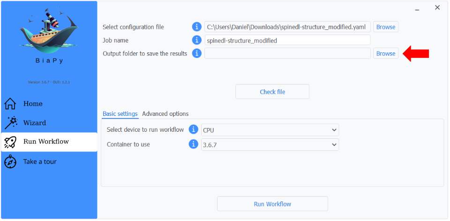Click the BiaPy ship logo
The width and height of the screenshot is (450, 221).
click(49, 30)
